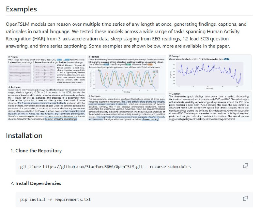
Task: Click the Prompt icon above accelerometer example
Action: tap(90, 57)
